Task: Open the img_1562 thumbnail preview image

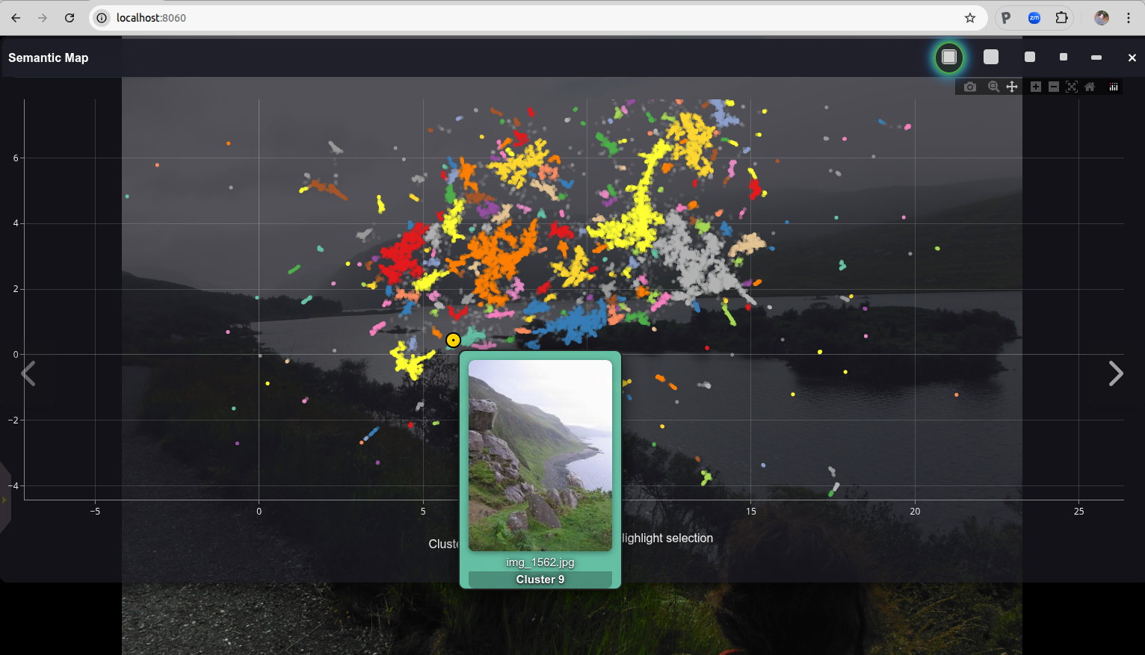Action: (x=540, y=456)
